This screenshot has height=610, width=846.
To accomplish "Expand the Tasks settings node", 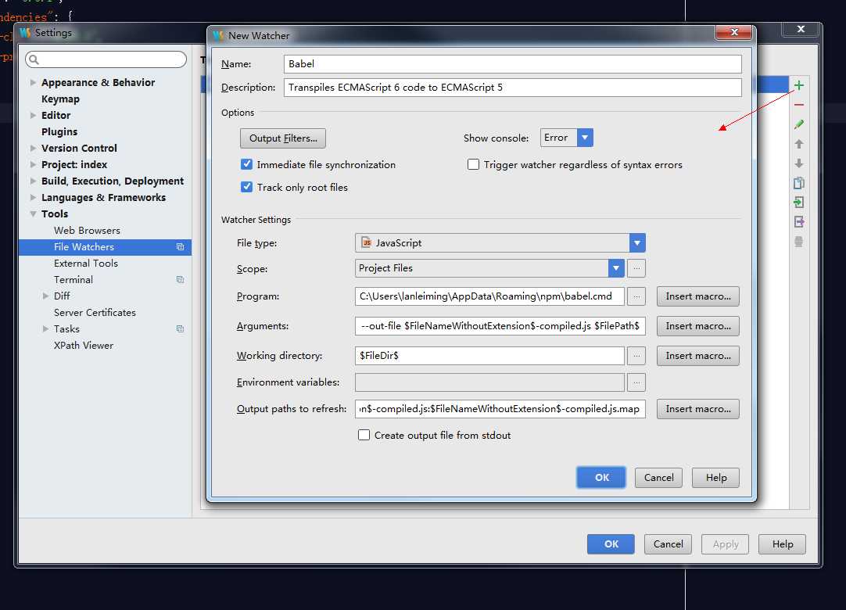I will pyautogui.click(x=45, y=328).
